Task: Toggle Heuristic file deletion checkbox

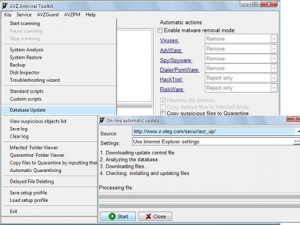Action: (x=163, y=100)
